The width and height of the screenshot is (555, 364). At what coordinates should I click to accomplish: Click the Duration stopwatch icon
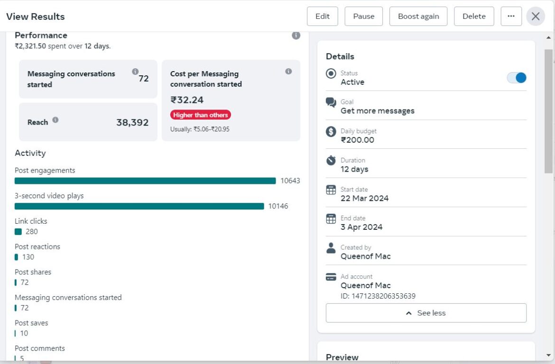(x=331, y=161)
